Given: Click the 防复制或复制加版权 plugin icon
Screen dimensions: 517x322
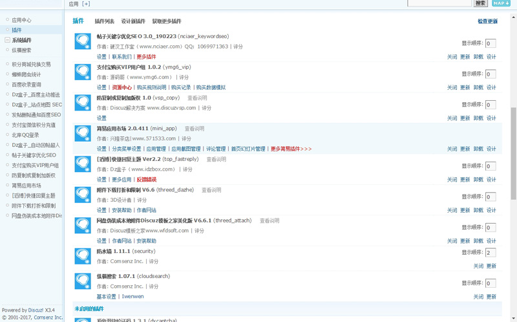Looking at the screenshot, I should [x=83, y=103].
